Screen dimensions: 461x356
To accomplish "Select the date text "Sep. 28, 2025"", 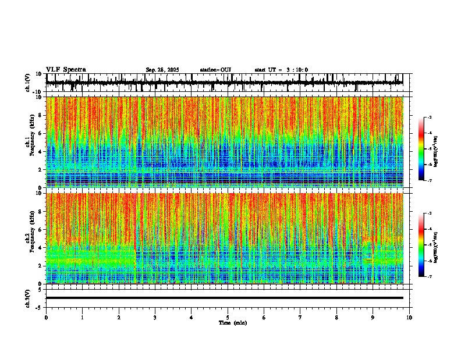I will pyautogui.click(x=162, y=70).
